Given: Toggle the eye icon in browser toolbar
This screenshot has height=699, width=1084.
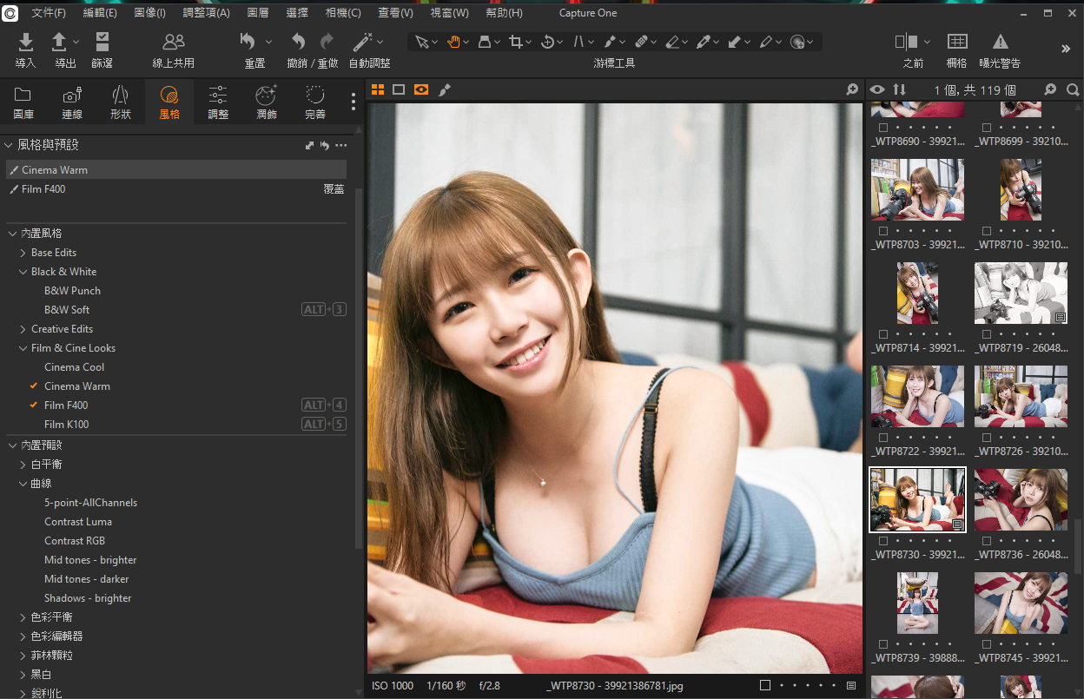Looking at the screenshot, I should 877,89.
